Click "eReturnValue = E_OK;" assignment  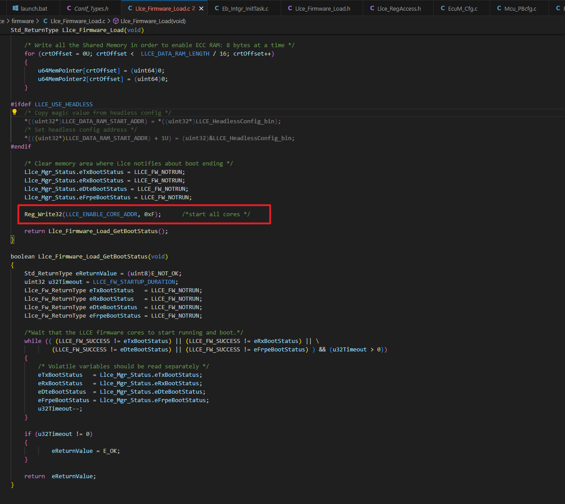coord(86,451)
